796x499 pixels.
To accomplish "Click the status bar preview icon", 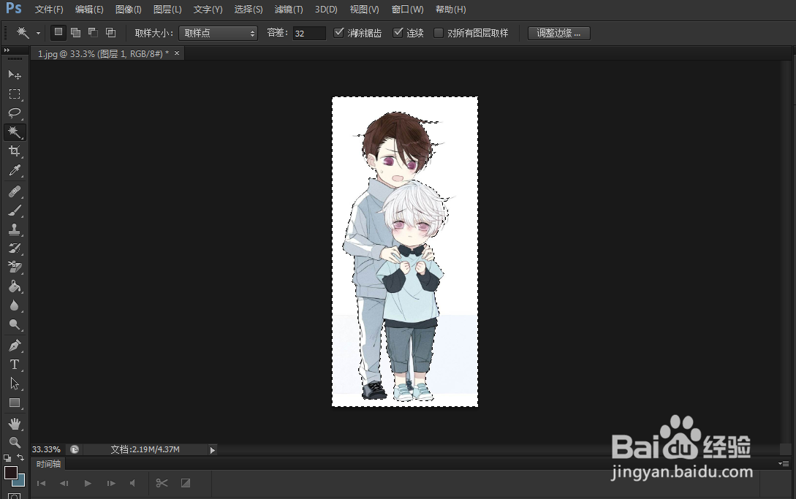I will point(75,449).
